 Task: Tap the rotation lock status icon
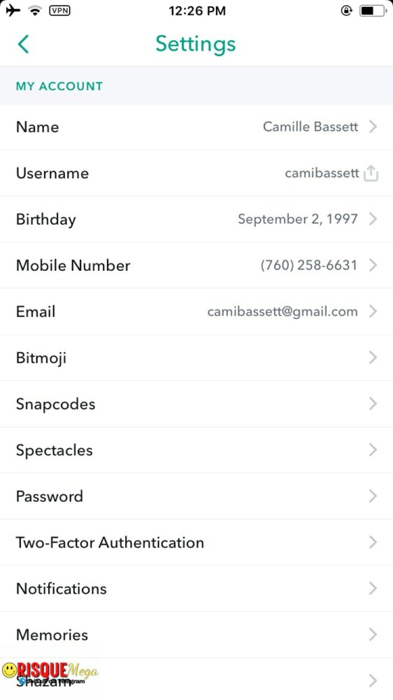(347, 10)
